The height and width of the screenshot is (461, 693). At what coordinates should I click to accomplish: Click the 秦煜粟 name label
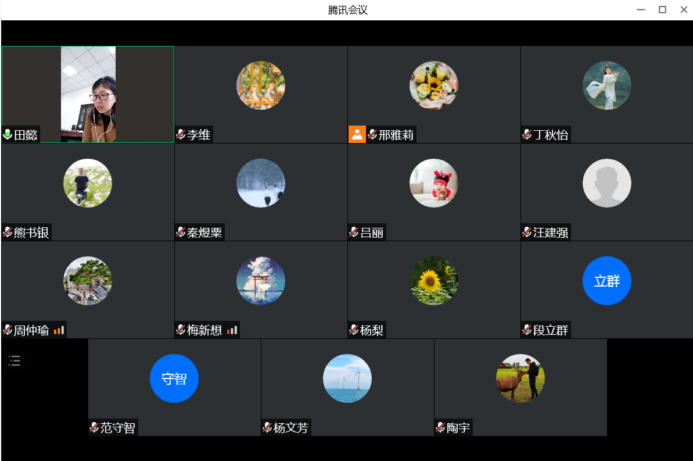click(x=204, y=233)
